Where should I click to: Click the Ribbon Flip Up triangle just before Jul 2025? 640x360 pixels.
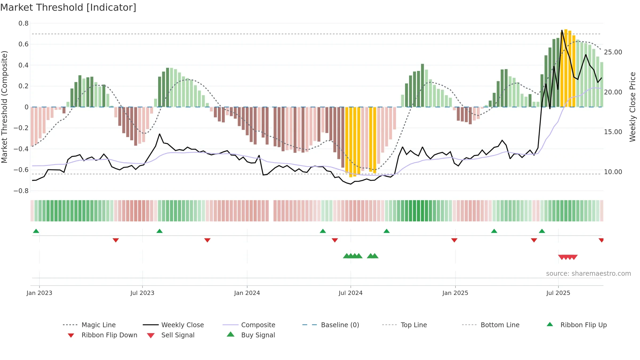542,231
